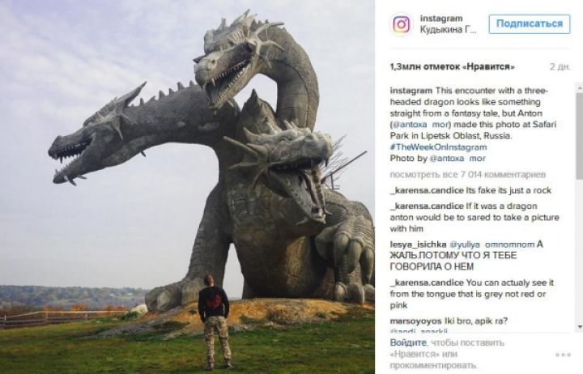Open lesya_isichka commenter profile
The image size is (583, 374).
[x=418, y=244]
